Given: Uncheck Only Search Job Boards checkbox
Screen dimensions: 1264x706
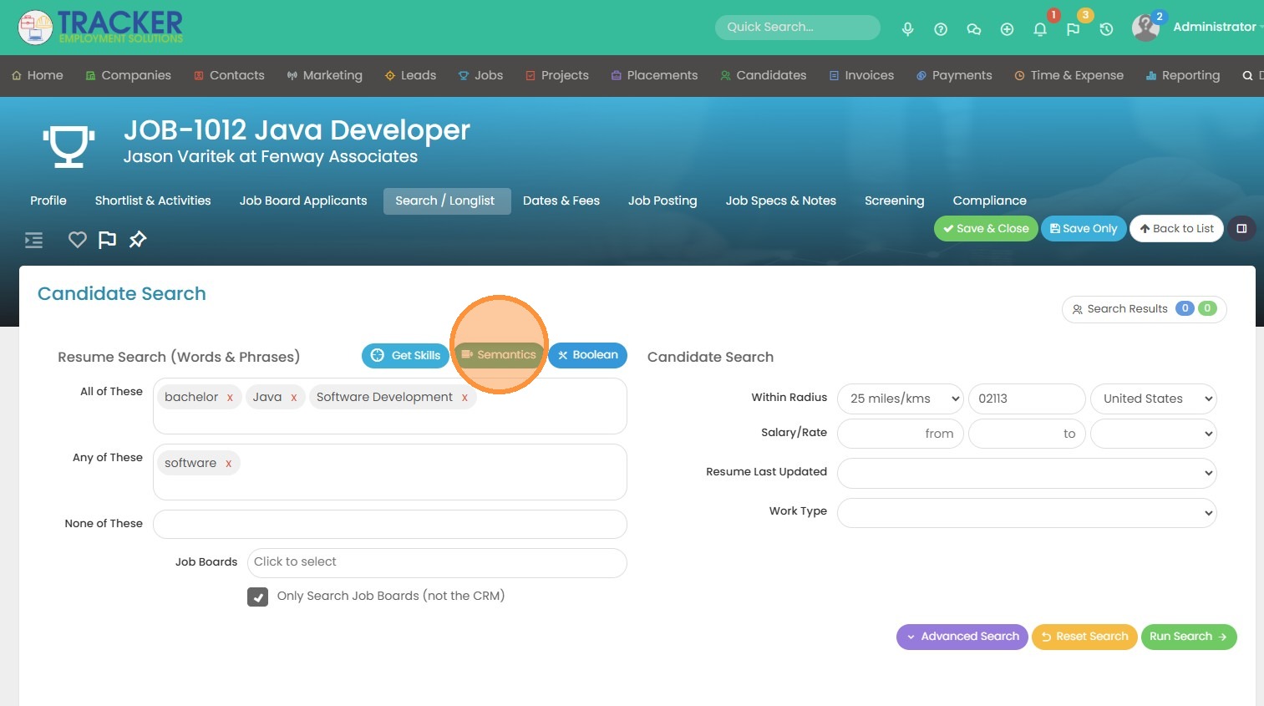Looking at the screenshot, I should point(257,597).
